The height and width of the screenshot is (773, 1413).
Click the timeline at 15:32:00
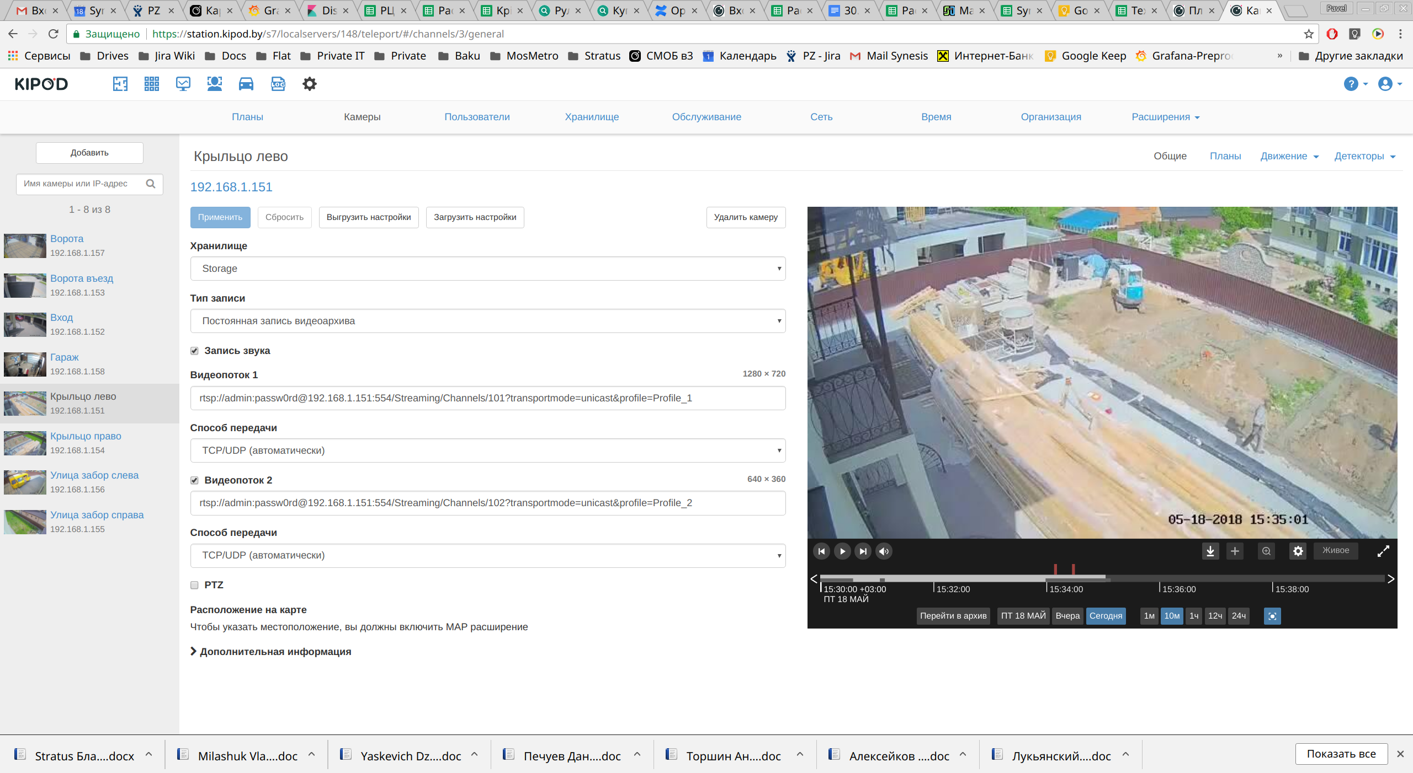(x=934, y=578)
